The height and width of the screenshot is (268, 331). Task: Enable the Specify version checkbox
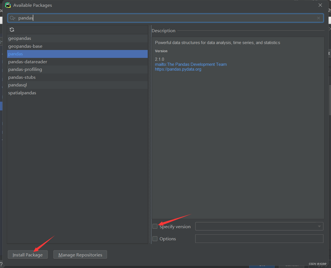tap(155, 226)
